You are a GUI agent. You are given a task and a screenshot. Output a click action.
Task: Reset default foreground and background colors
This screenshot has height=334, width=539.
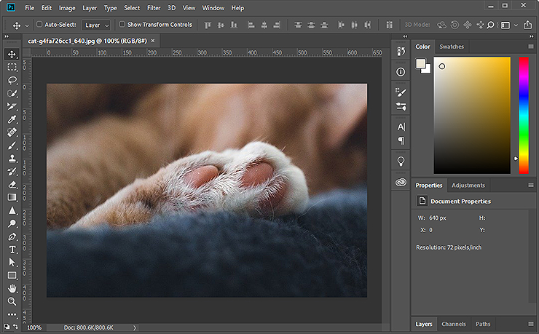[x=7, y=326]
